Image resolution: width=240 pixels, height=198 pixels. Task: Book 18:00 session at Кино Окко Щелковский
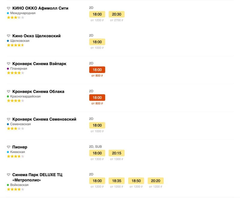tap(97, 42)
